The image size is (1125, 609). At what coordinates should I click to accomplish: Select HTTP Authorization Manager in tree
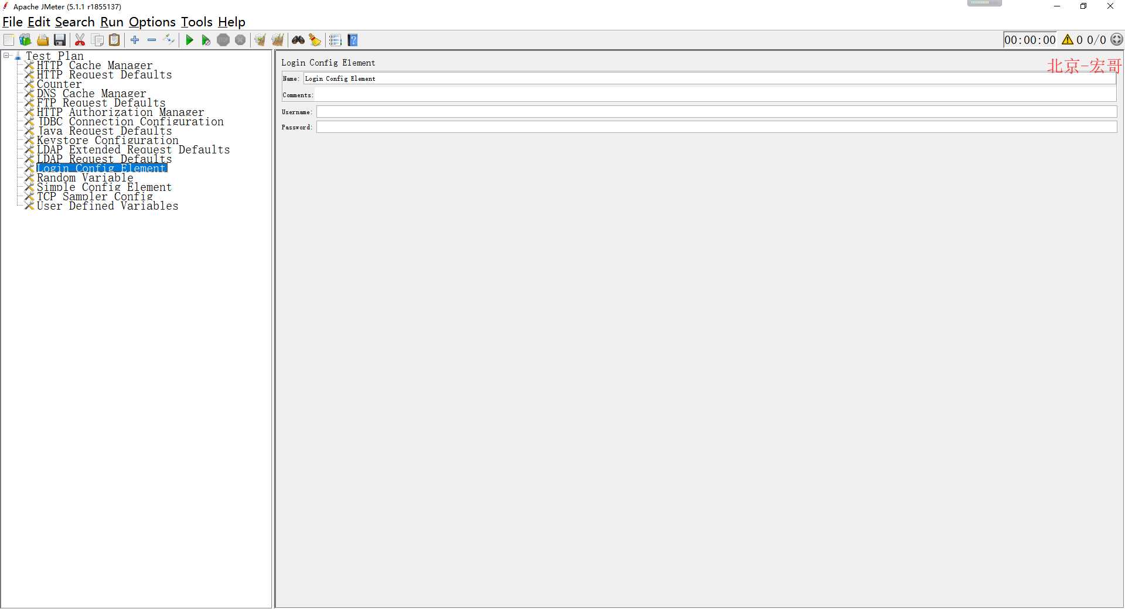[120, 112]
